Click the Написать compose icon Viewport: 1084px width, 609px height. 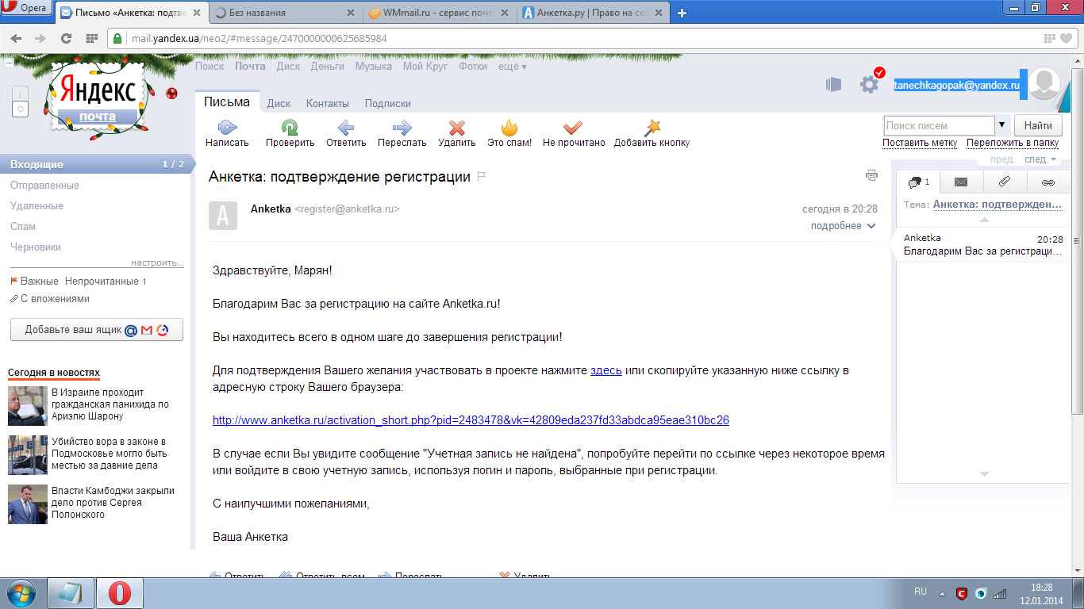(x=227, y=127)
